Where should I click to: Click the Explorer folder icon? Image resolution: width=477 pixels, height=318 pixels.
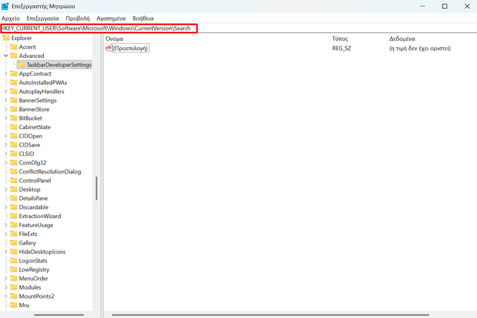[6, 38]
